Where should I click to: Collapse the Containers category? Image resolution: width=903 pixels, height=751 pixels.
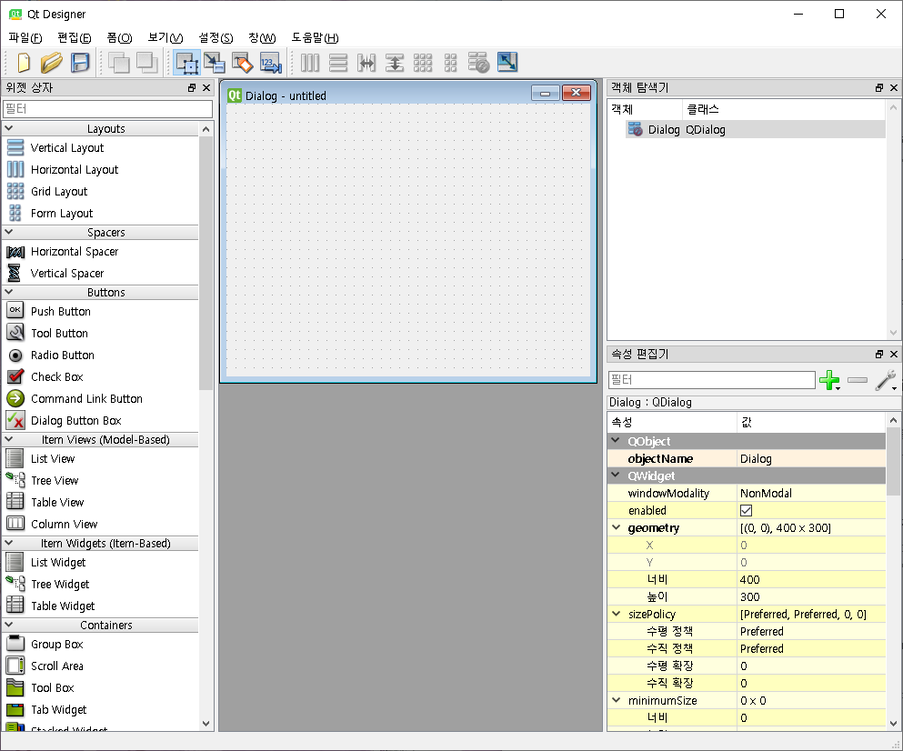(x=9, y=625)
